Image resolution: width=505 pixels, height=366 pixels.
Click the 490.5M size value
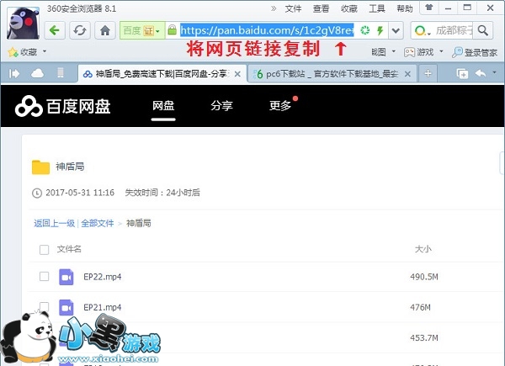pos(424,277)
